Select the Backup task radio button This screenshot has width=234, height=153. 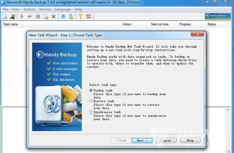pos(91,90)
